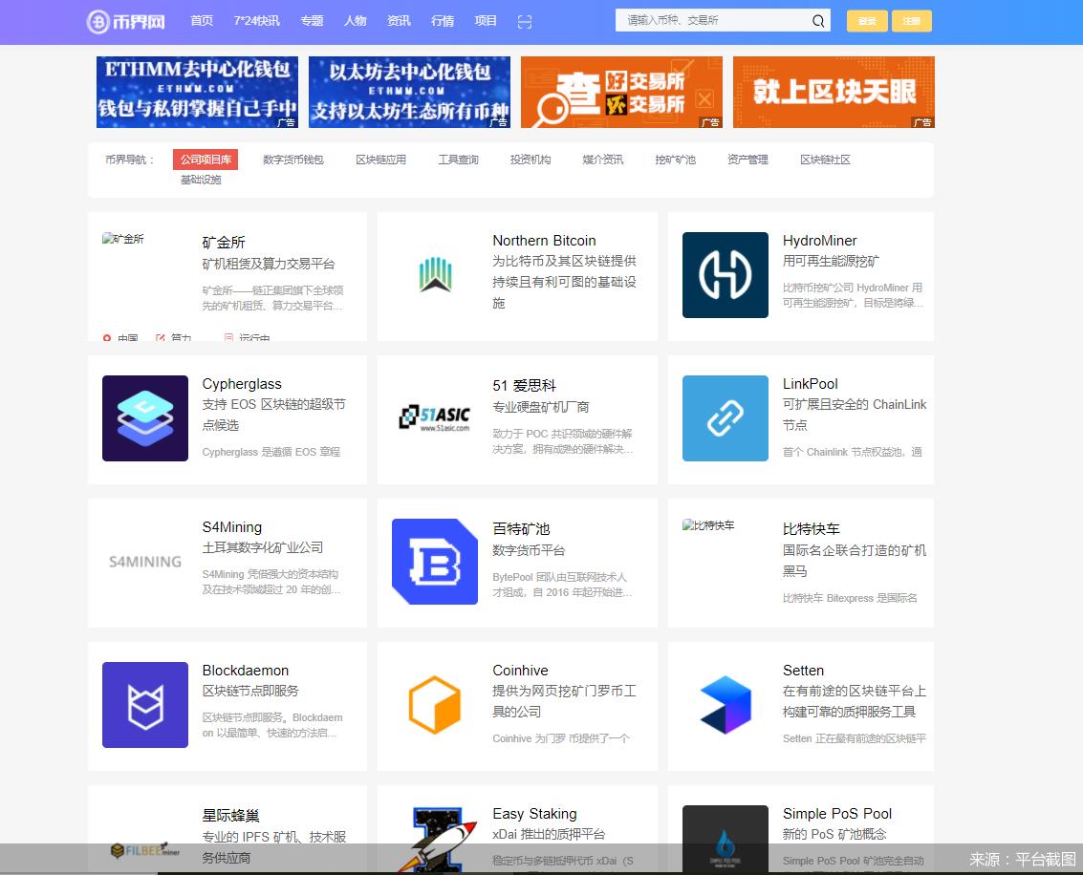
Task: Close the 交易所 advertisement banner
Action: pyautogui.click(x=704, y=98)
